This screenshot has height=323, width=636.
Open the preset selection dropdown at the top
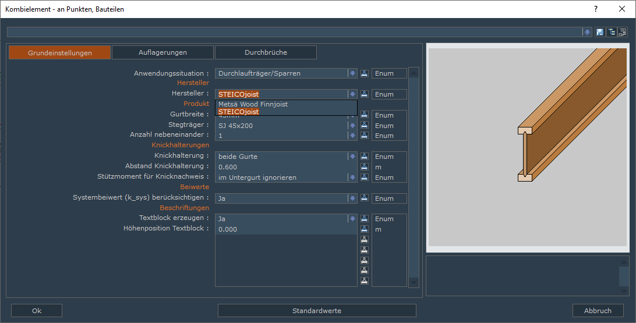587,32
